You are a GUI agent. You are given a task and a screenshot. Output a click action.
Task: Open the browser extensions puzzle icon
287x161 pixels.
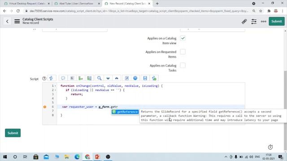[x=269, y=11]
